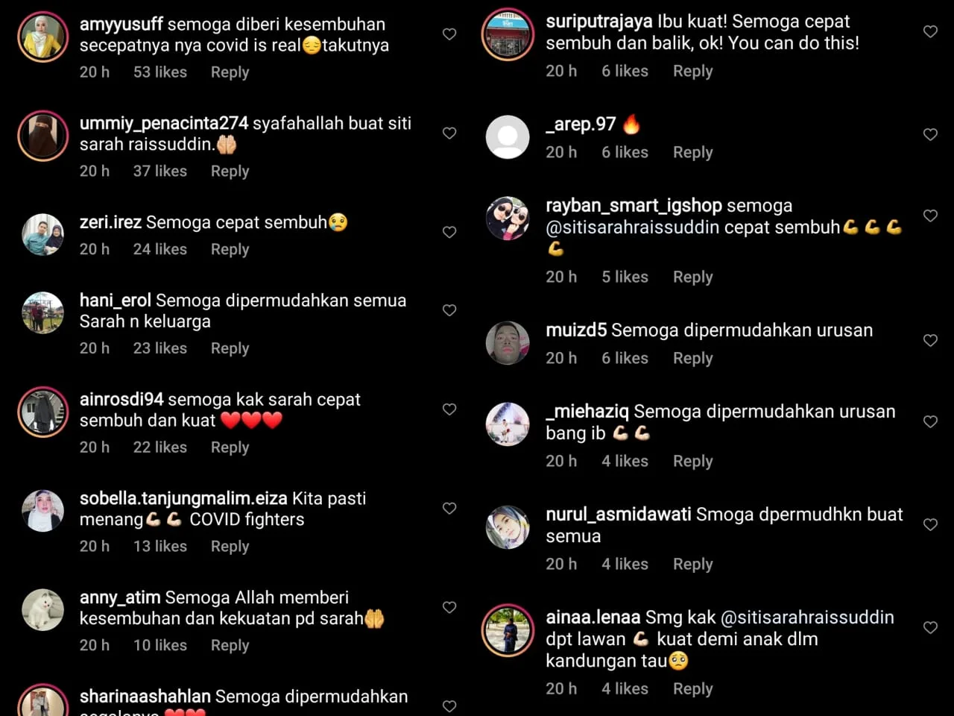
Task: Open the @sitisarahraissuddin mention in ainaa.lenaa's comment
Action: [x=807, y=618]
